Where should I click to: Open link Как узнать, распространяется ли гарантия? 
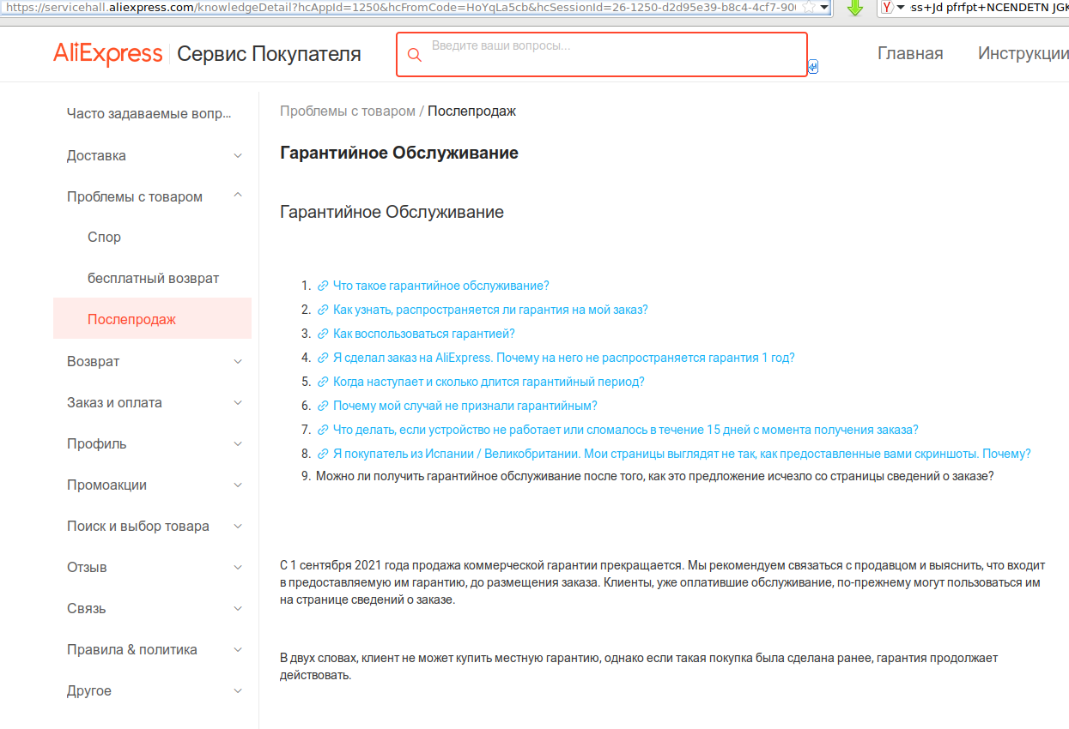[x=490, y=310]
